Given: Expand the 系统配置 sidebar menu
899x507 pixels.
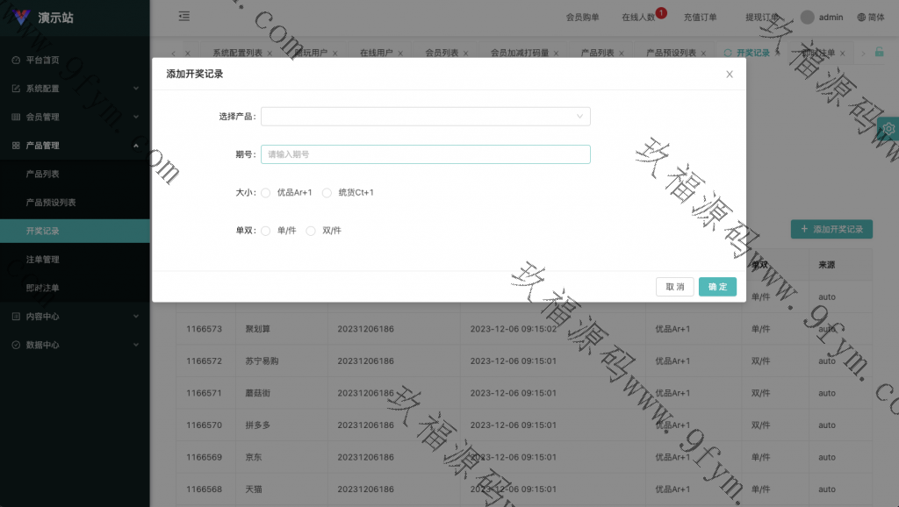Looking at the screenshot, I should tap(75, 89).
